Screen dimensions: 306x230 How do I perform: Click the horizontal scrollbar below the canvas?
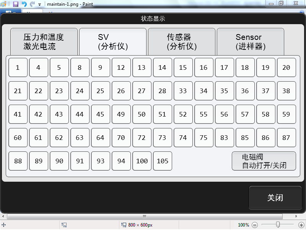pyautogui.click(x=144, y=216)
